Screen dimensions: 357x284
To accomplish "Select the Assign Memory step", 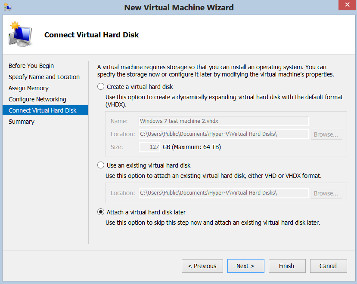I will [x=28, y=88].
